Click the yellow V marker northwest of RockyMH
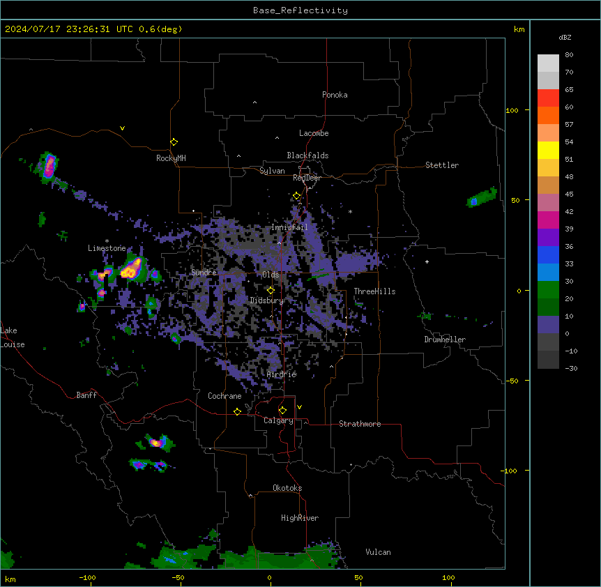 [x=122, y=128]
